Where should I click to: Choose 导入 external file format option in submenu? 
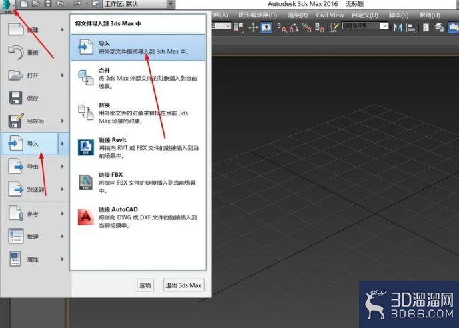tap(138, 47)
